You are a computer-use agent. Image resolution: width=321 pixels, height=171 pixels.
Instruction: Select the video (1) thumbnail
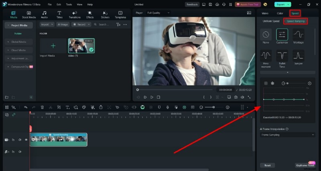click(x=81, y=46)
